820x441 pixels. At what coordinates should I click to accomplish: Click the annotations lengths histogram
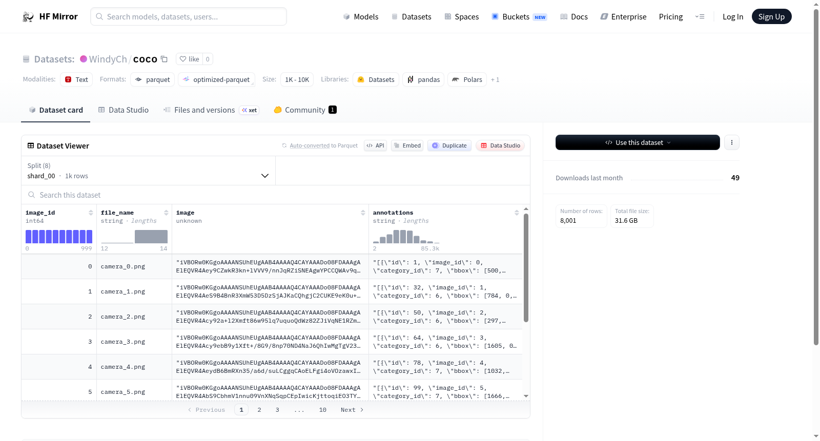(x=406, y=236)
